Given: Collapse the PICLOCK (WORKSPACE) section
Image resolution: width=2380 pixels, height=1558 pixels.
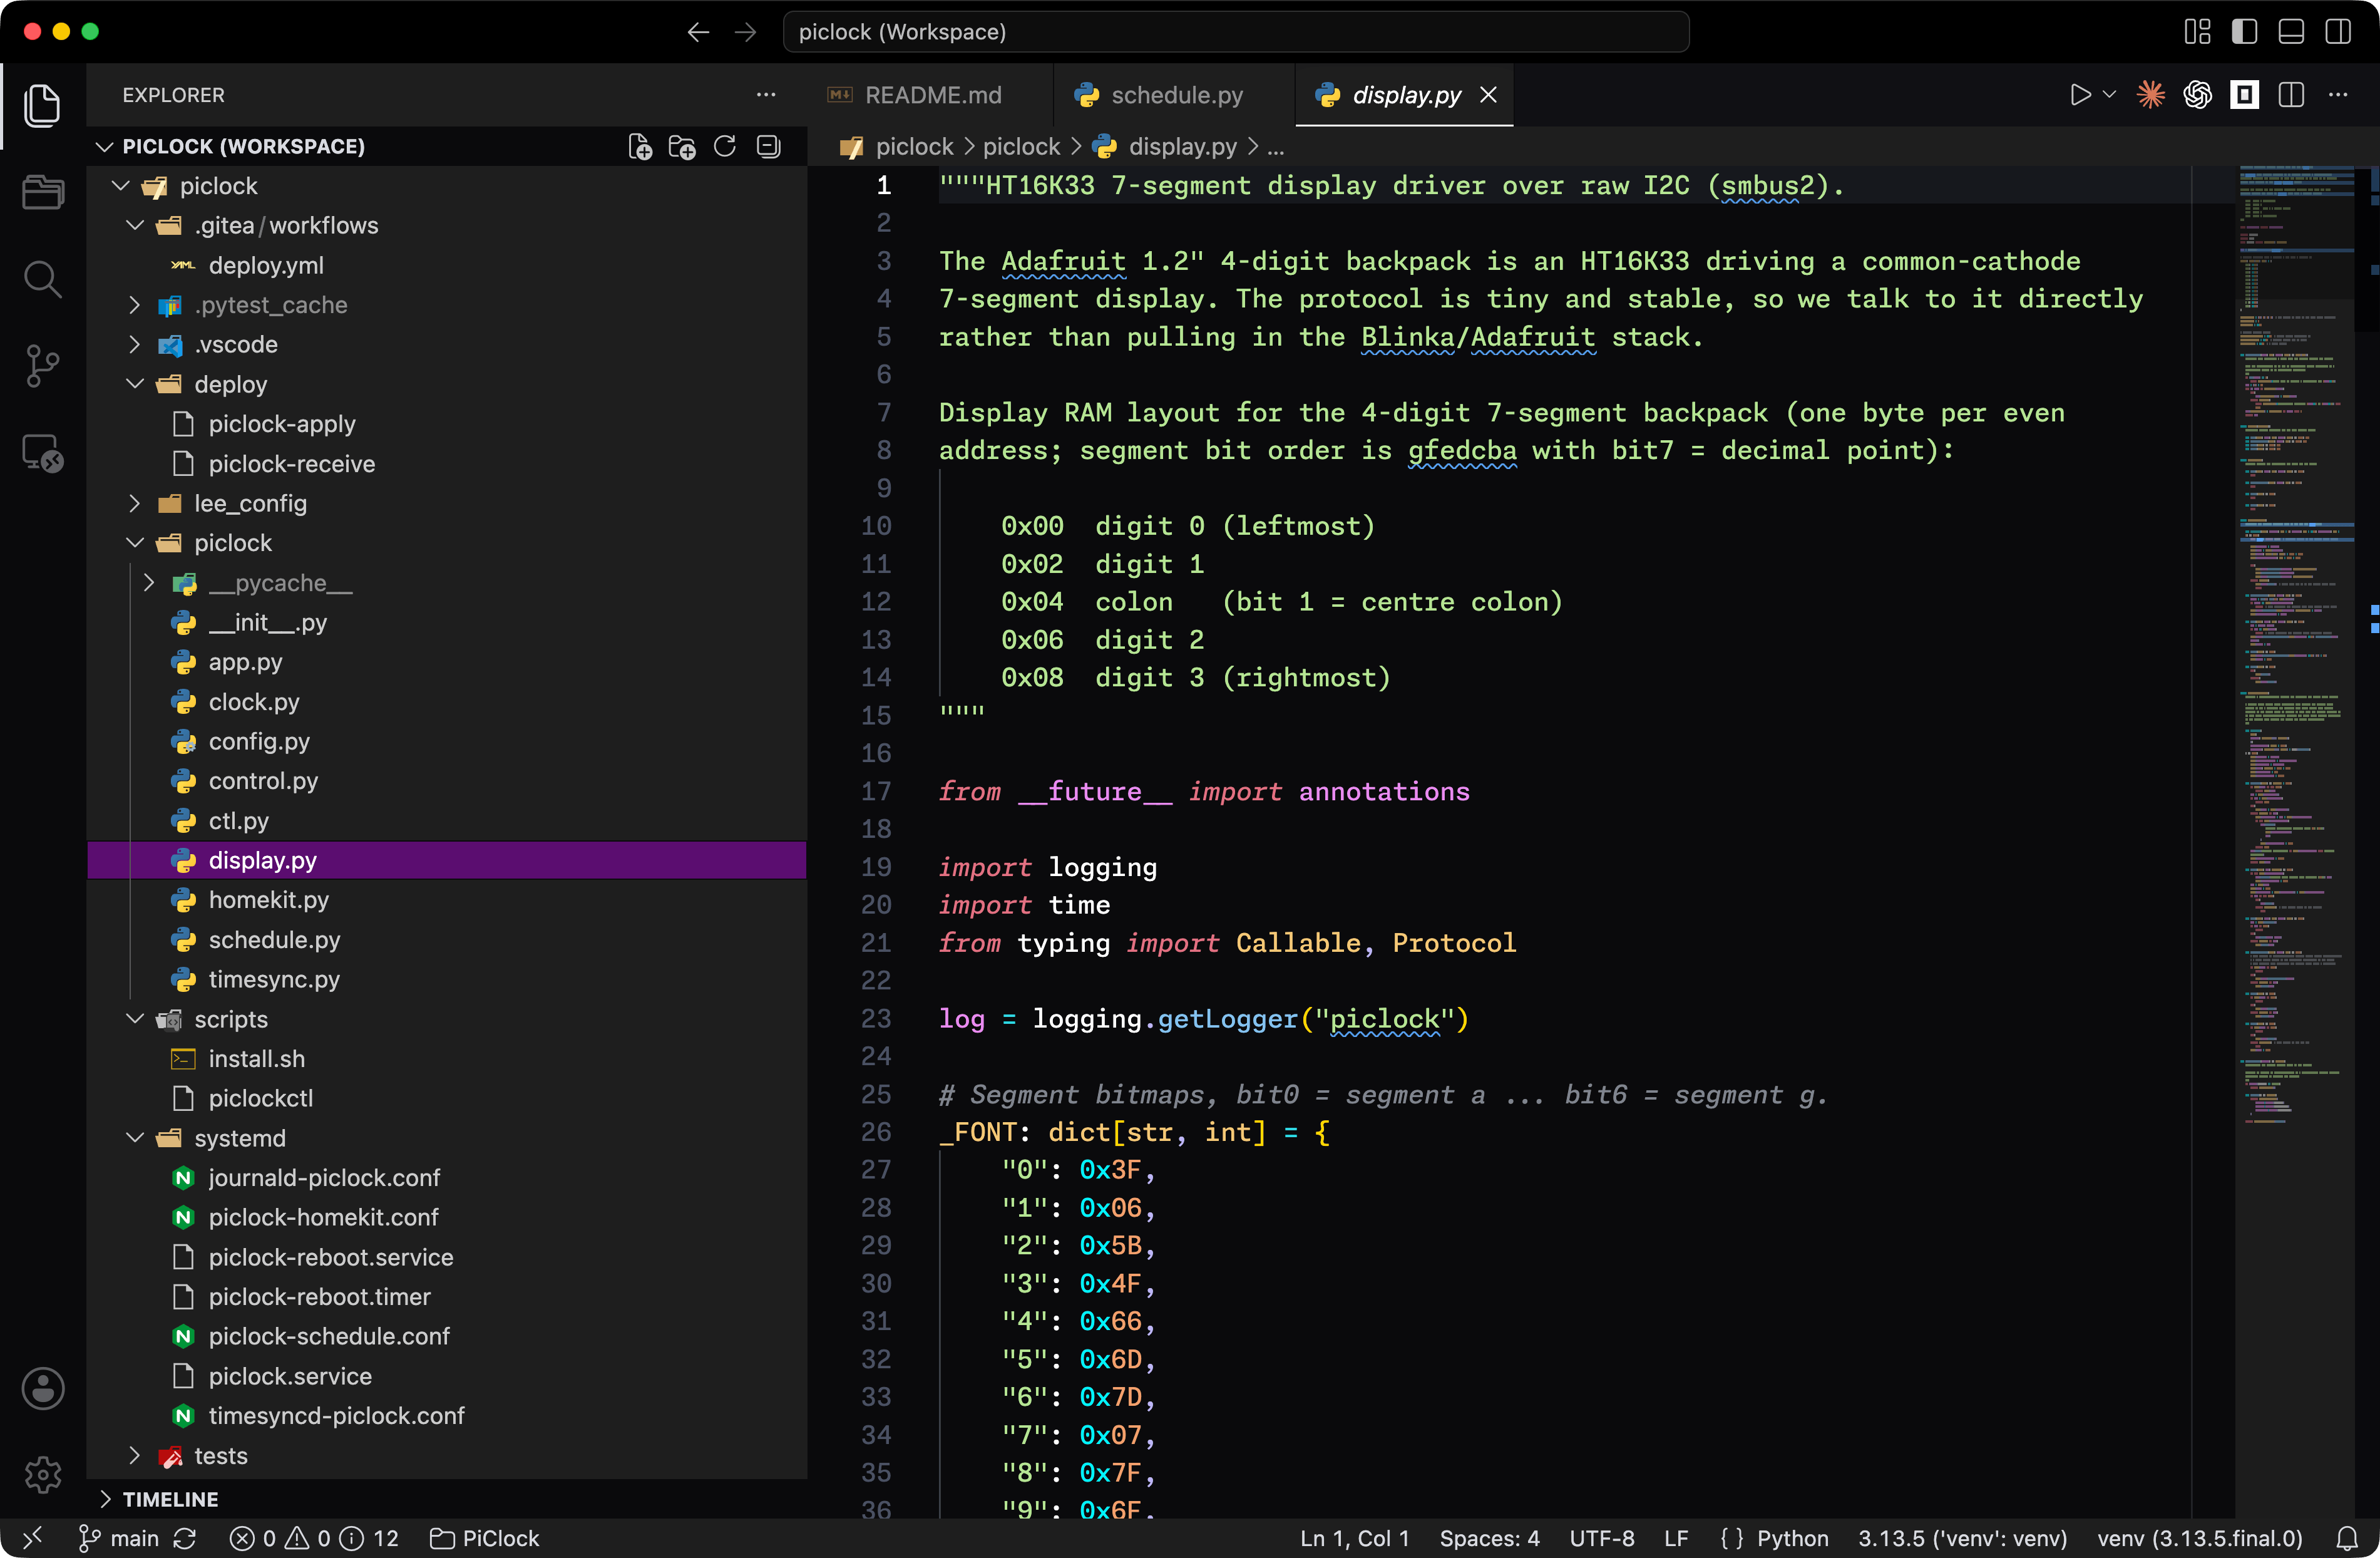Looking at the screenshot, I should click(104, 147).
